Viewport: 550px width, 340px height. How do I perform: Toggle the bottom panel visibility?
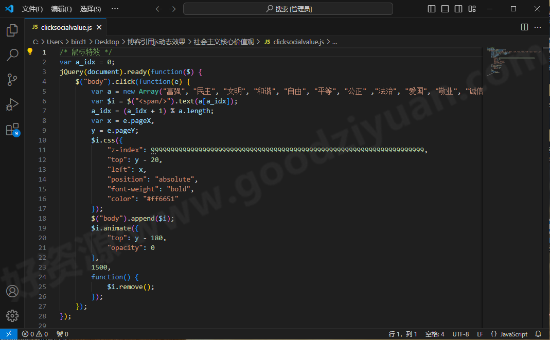click(x=445, y=8)
